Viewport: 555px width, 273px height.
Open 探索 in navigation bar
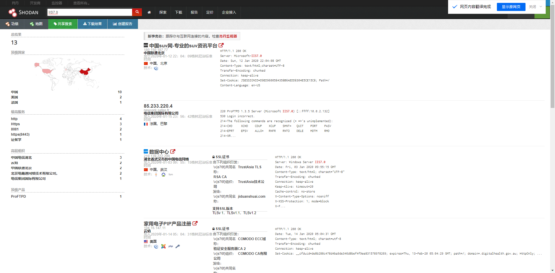(163, 12)
